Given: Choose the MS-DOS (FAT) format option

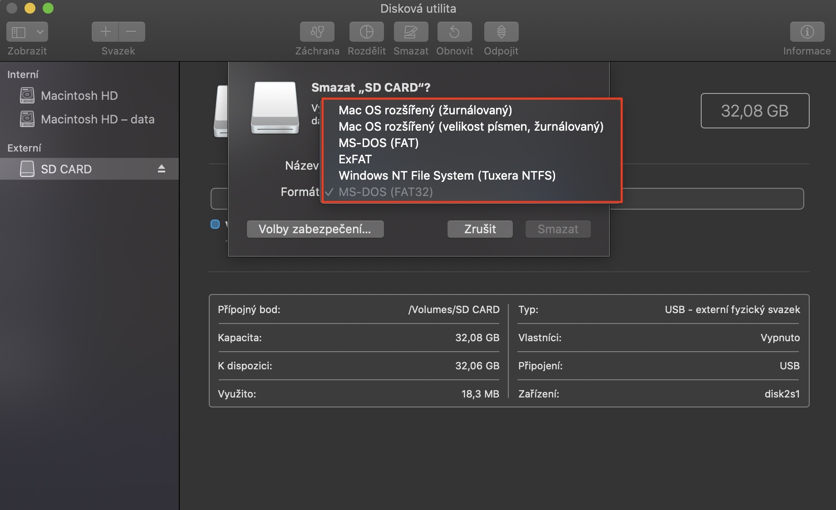Looking at the screenshot, I should coord(471,143).
